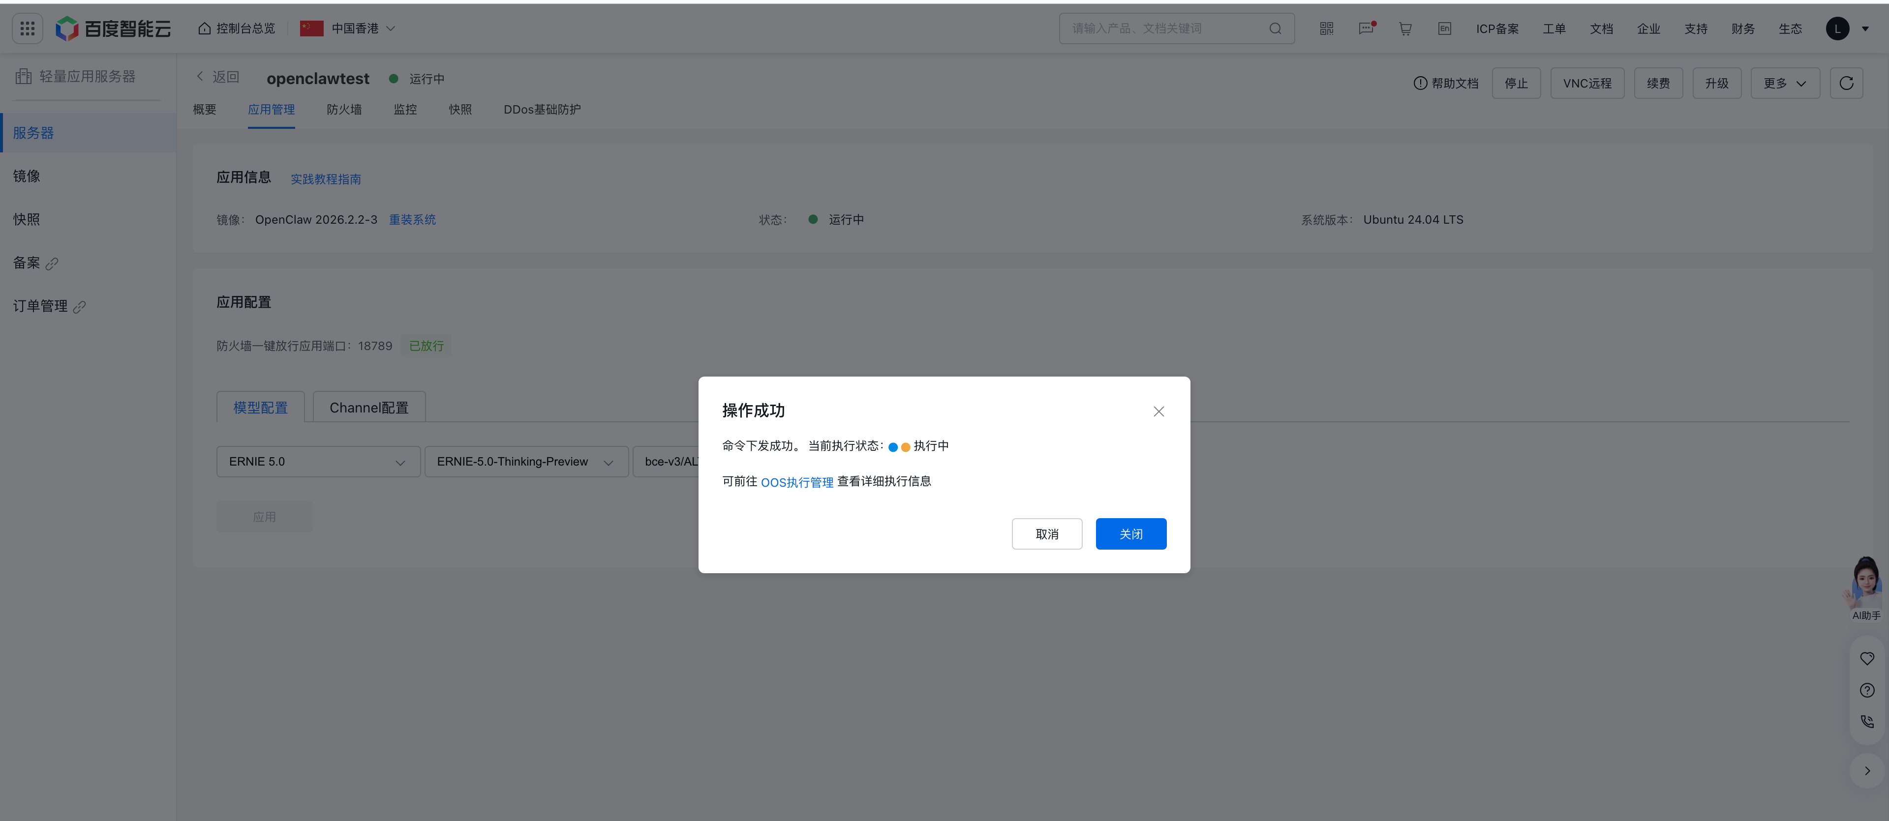Open the 防火墙 tab
The height and width of the screenshot is (821, 1889).
click(344, 109)
